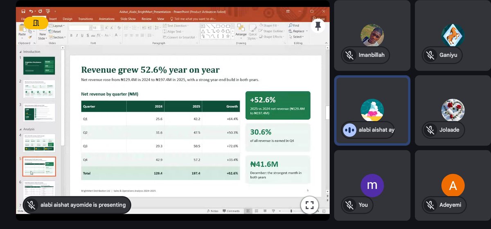Enter fullscreen on the shared presentation
Screen dimensions: 491x229
(310, 205)
